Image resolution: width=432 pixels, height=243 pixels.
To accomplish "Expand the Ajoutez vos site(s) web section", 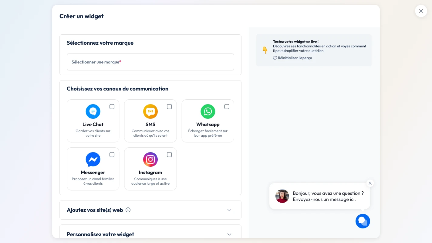I will point(229,210).
